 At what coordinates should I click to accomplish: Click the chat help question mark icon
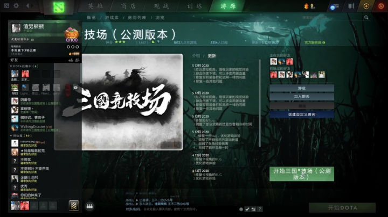click(x=260, y=209)
